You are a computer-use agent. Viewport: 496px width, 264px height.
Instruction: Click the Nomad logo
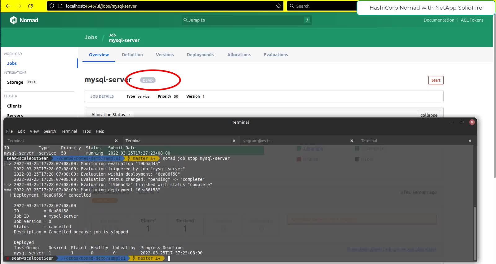pos(24,20)
